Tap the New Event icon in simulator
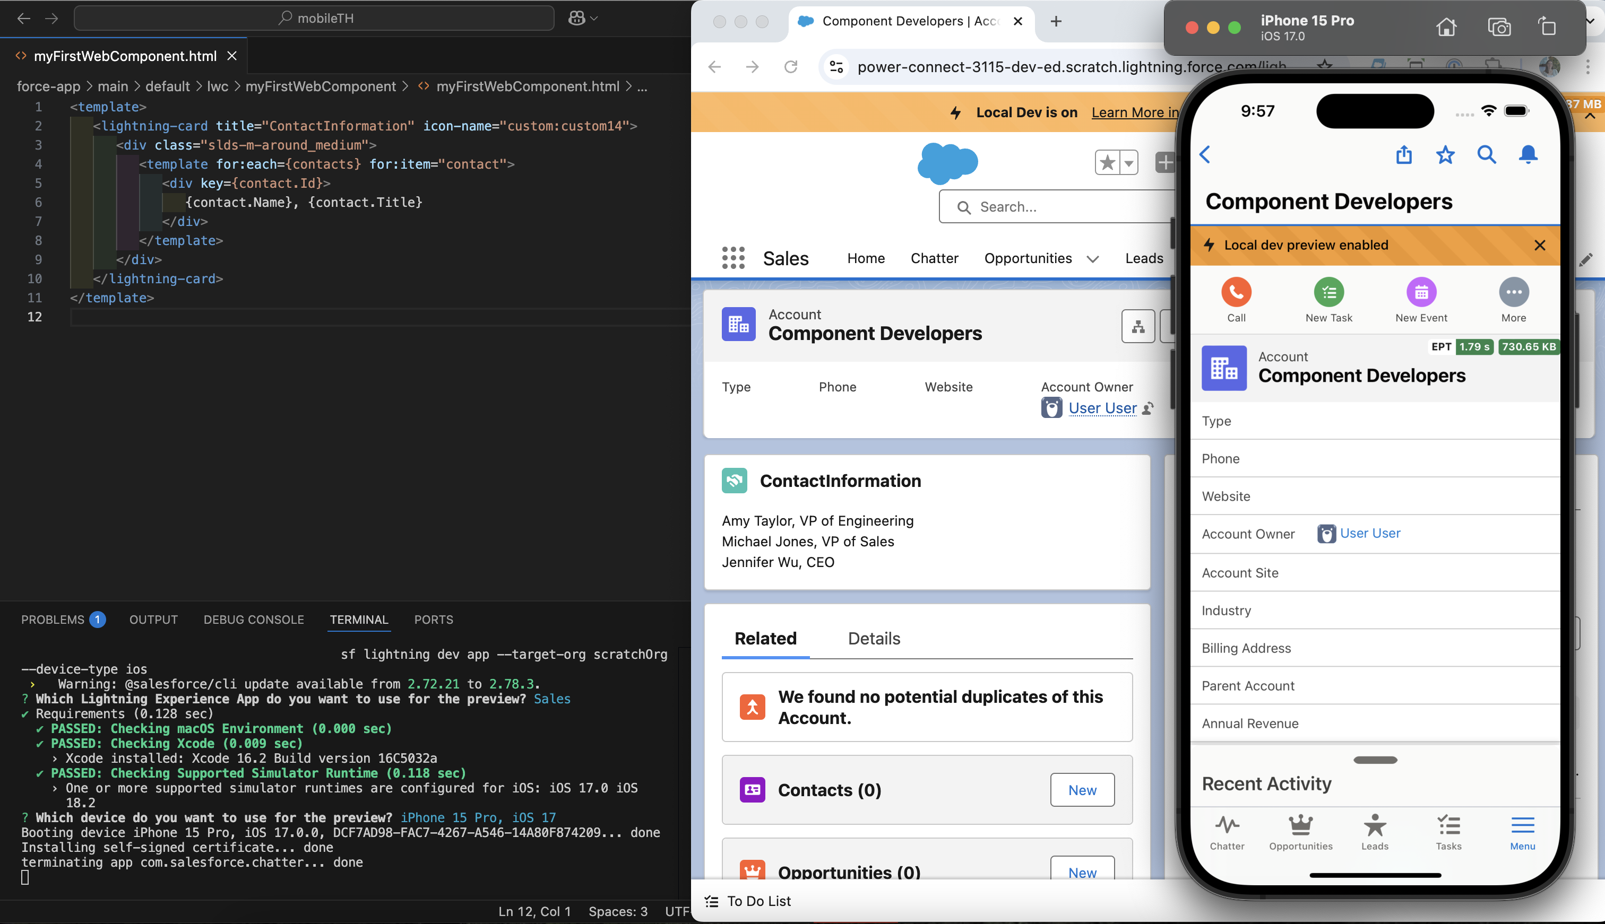This screenshot has width=1605, height=924. [x=1421, y=293]
